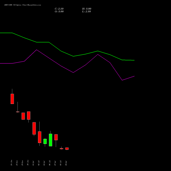Select the tall green candlestick for 06 Jul
This screenshot has width=171, height=171.
(x=51, y=140)
